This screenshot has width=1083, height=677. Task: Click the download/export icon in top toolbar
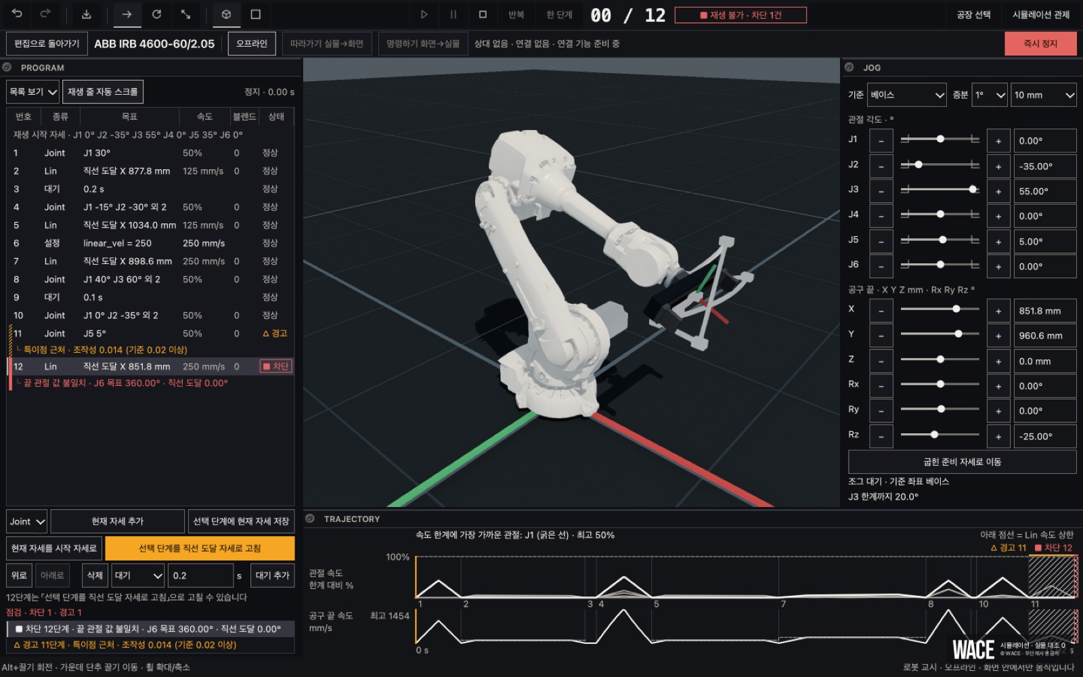point(87,14)
